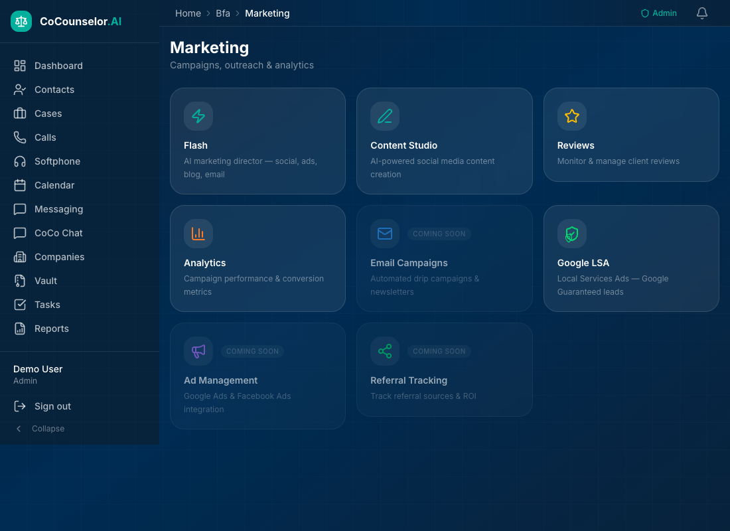The image size is (730, 531).
Task: Click the Softphone headset icon
Action: pyautogui.click(x=19, y=161)
